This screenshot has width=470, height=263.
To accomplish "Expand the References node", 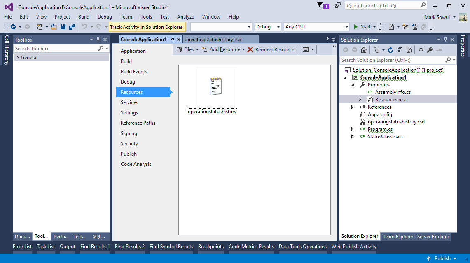I will pyautogui.click(x=352, y=107).
